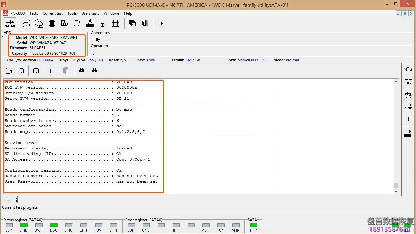Click the memory chip icon in toolbar
The image size is (416, 234).
(52, 23)
